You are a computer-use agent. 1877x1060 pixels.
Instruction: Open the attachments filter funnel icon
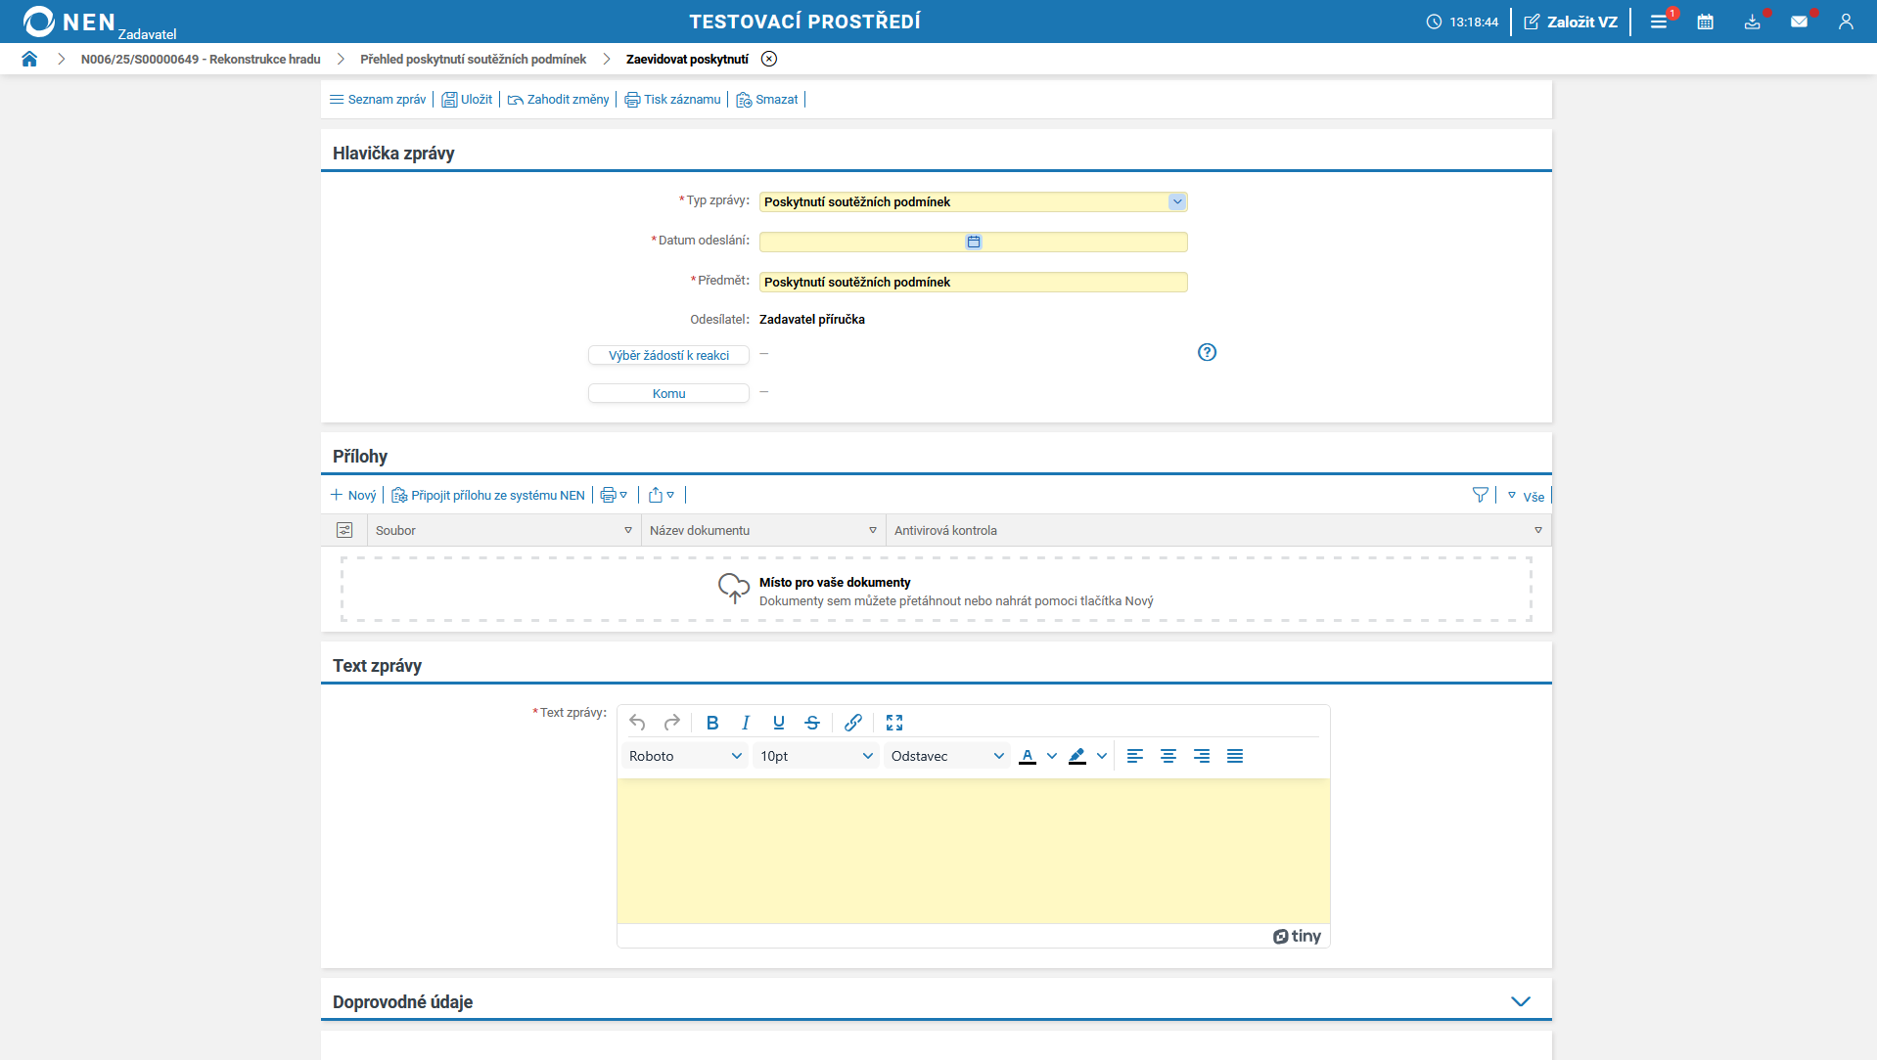[x=1480, y=496]
